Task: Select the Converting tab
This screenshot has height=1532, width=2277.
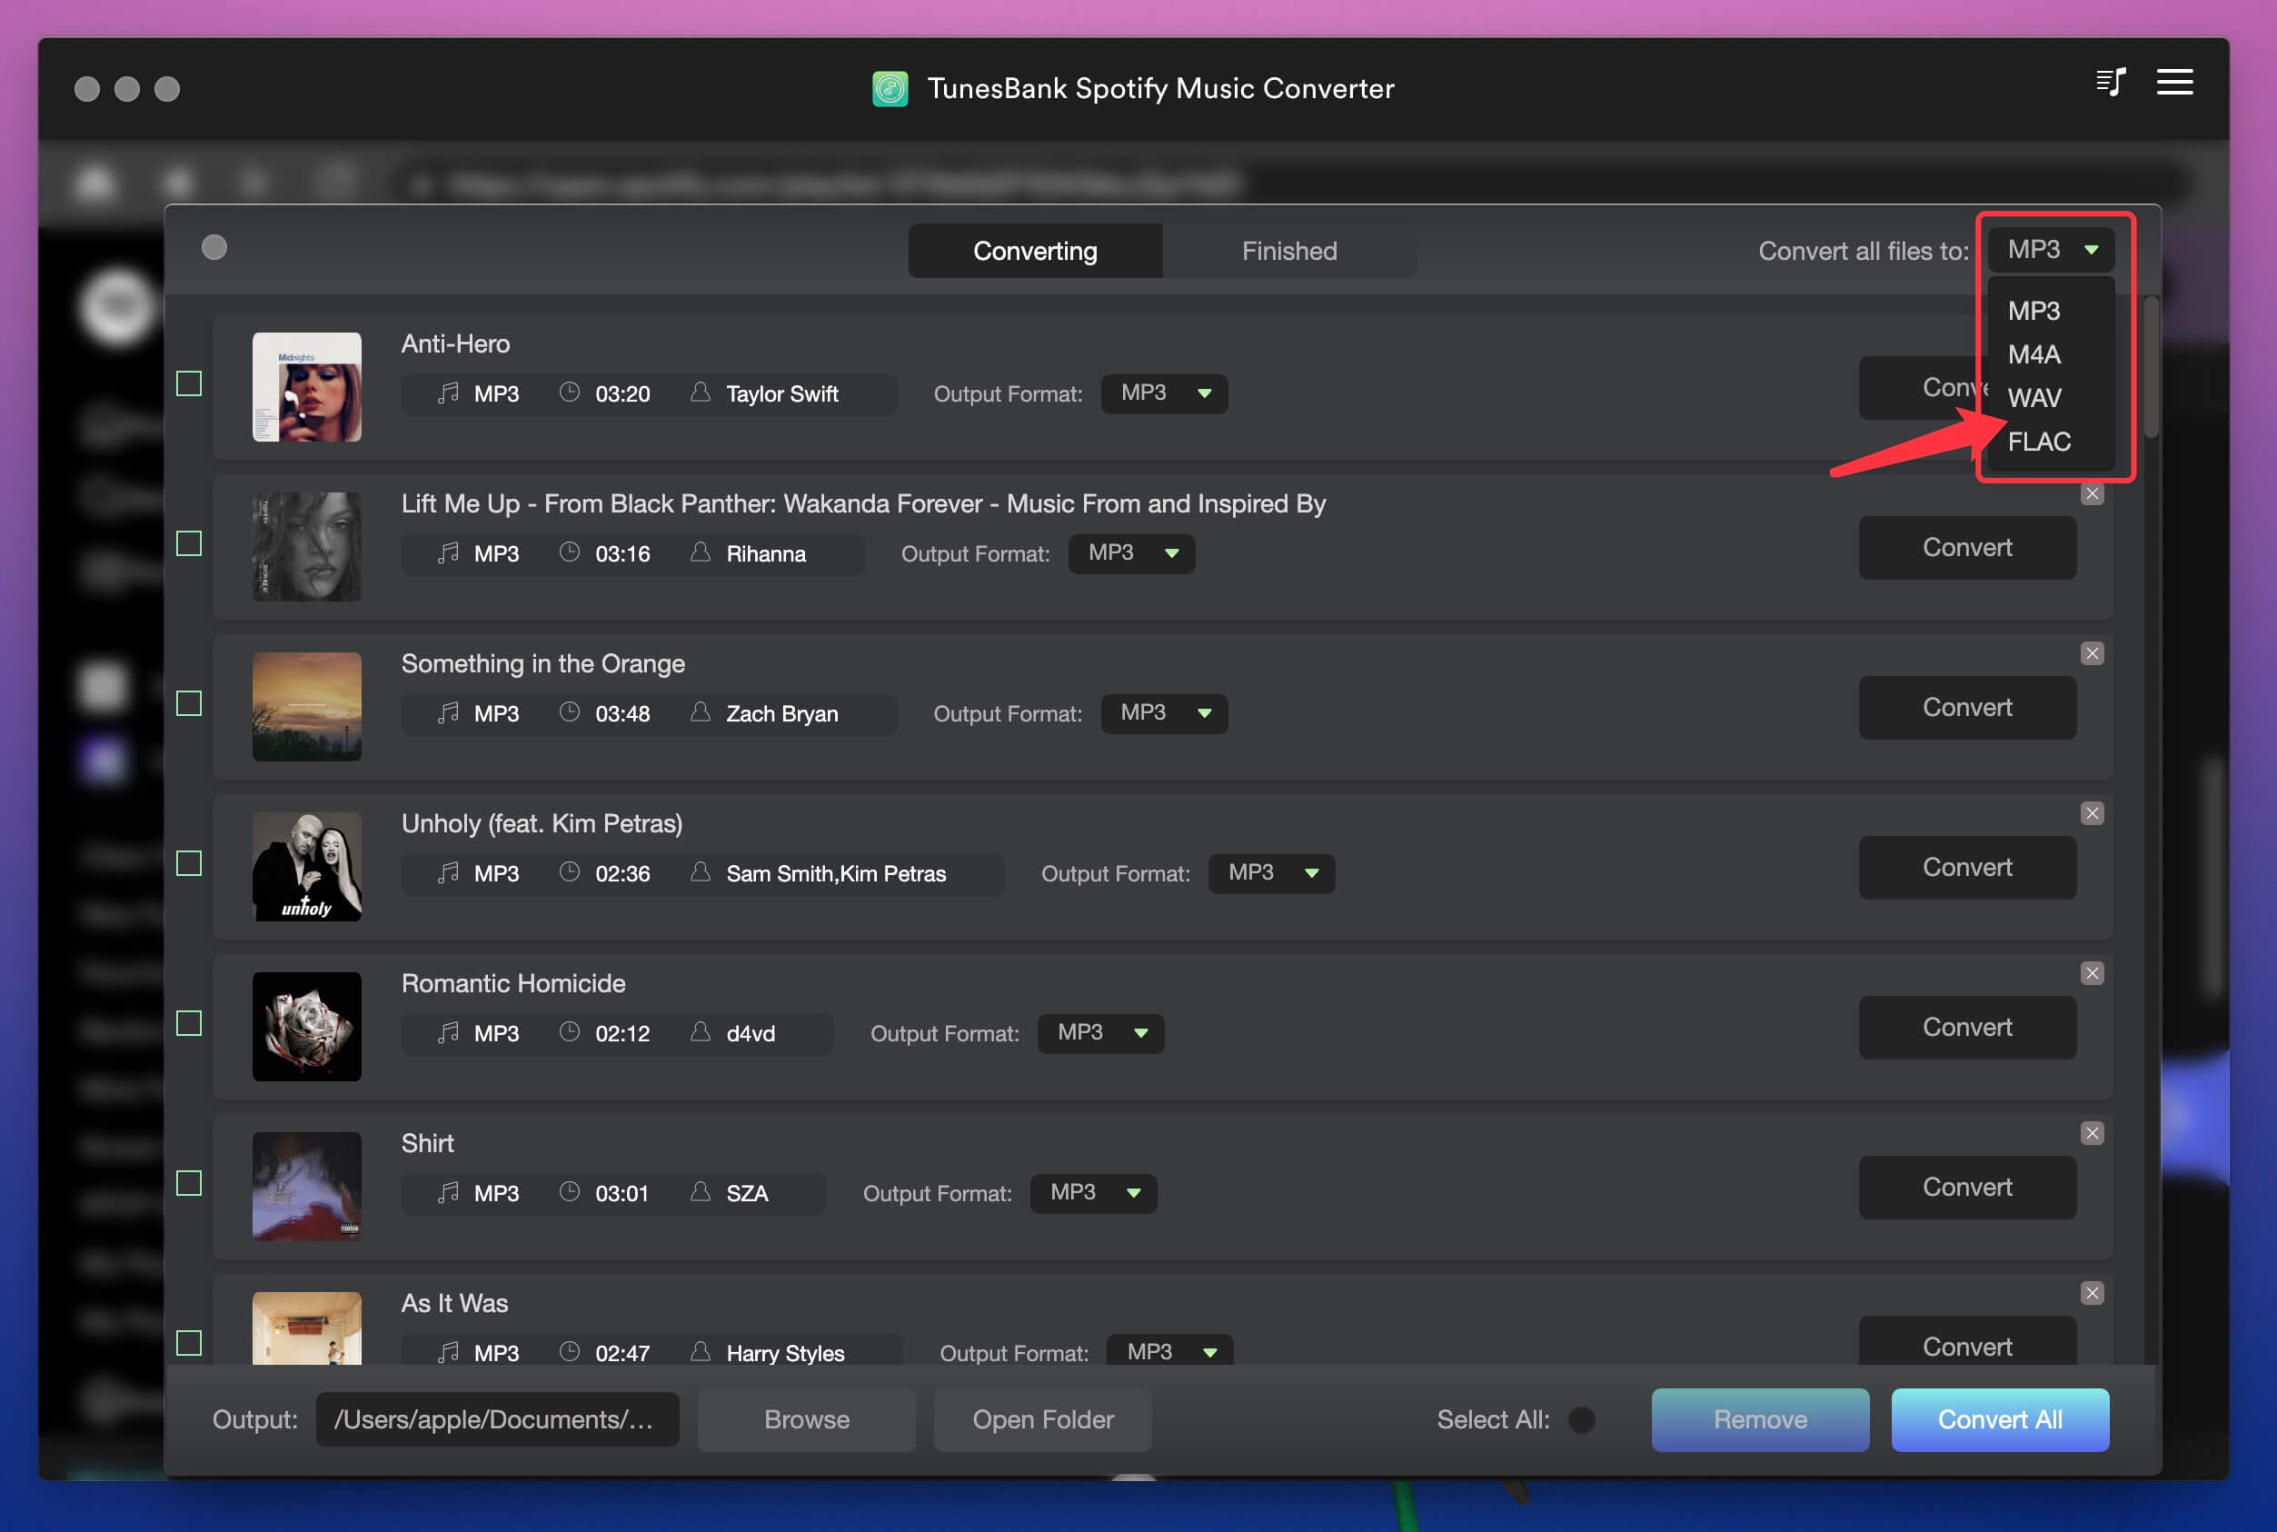Action: coord(1034,250)
